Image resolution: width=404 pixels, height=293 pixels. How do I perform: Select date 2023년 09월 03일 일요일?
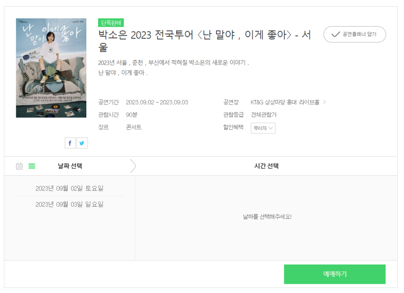click(x=70, y=205)
